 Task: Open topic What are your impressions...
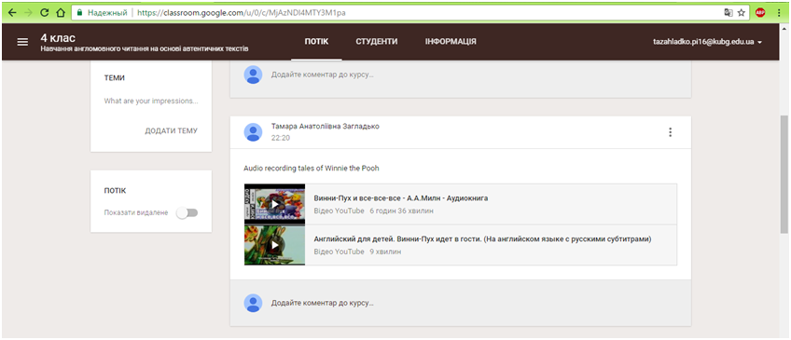[x=151, y=101]
